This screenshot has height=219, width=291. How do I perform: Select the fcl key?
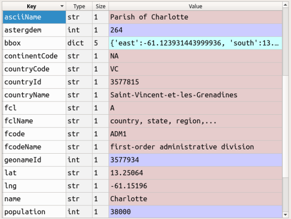click(34, 108)
